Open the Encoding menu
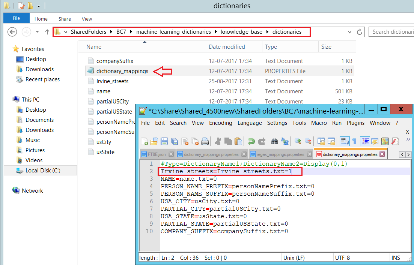Image resolution: width=414 pixels, height=265 pixels. (x=220, y=123)
